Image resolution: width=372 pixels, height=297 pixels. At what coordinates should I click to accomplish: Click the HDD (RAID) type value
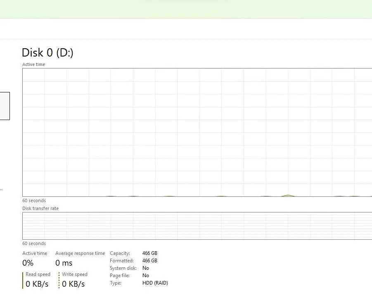coord(155,283)
